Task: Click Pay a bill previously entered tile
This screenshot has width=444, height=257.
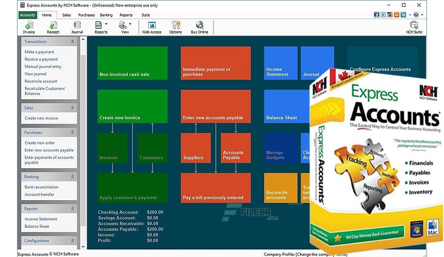Action: pyautogui.click(x=216, y=188)
